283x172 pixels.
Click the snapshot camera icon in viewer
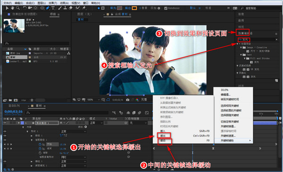pos(128,100)
